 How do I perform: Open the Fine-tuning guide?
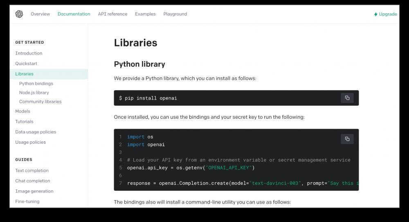tap(27, 202)
